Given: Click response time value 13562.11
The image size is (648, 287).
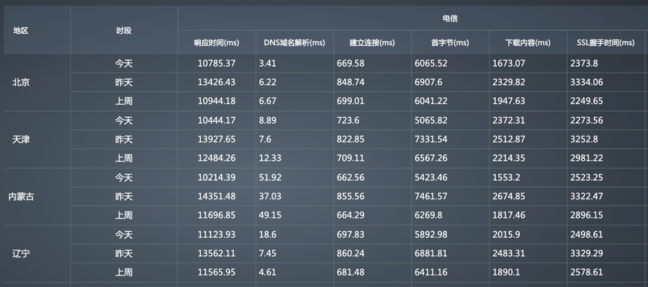Looking at the screenshot, I should (x=217, y=253).
